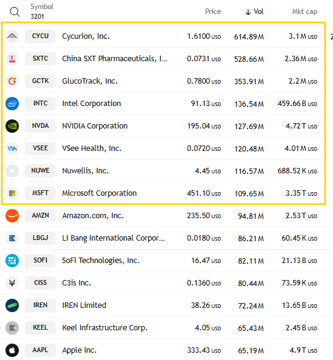This screenshot has width=333, height=360.
Task: Open the Cycurion company logo
Action: (12, 36)
